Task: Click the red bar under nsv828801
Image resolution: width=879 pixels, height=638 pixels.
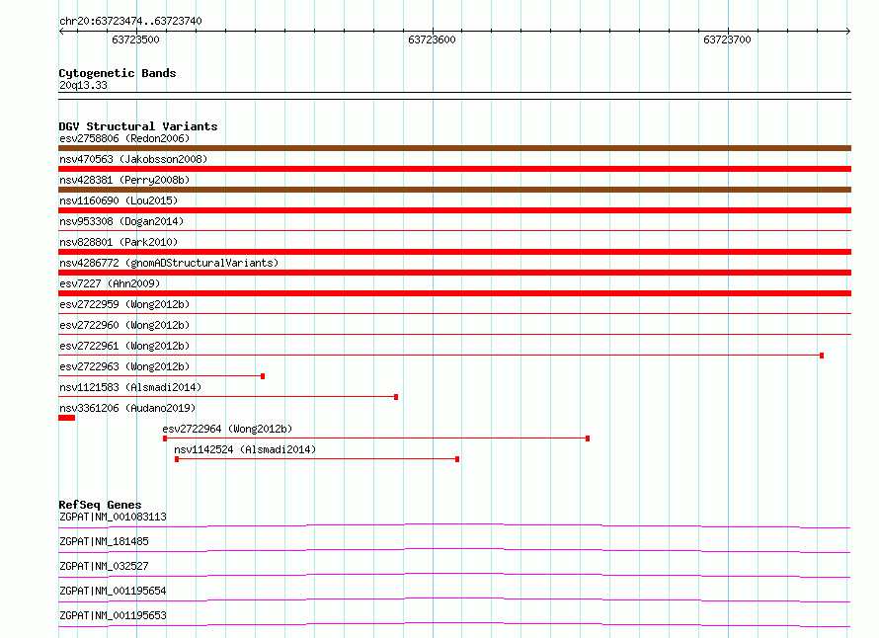Action: pyautogui.click(x=454, y=252)
